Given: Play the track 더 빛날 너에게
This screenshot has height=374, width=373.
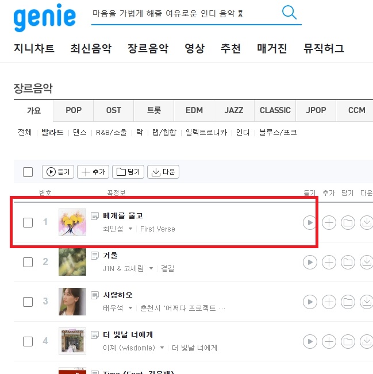Looking at the screenshot, I should pos(310,341).
